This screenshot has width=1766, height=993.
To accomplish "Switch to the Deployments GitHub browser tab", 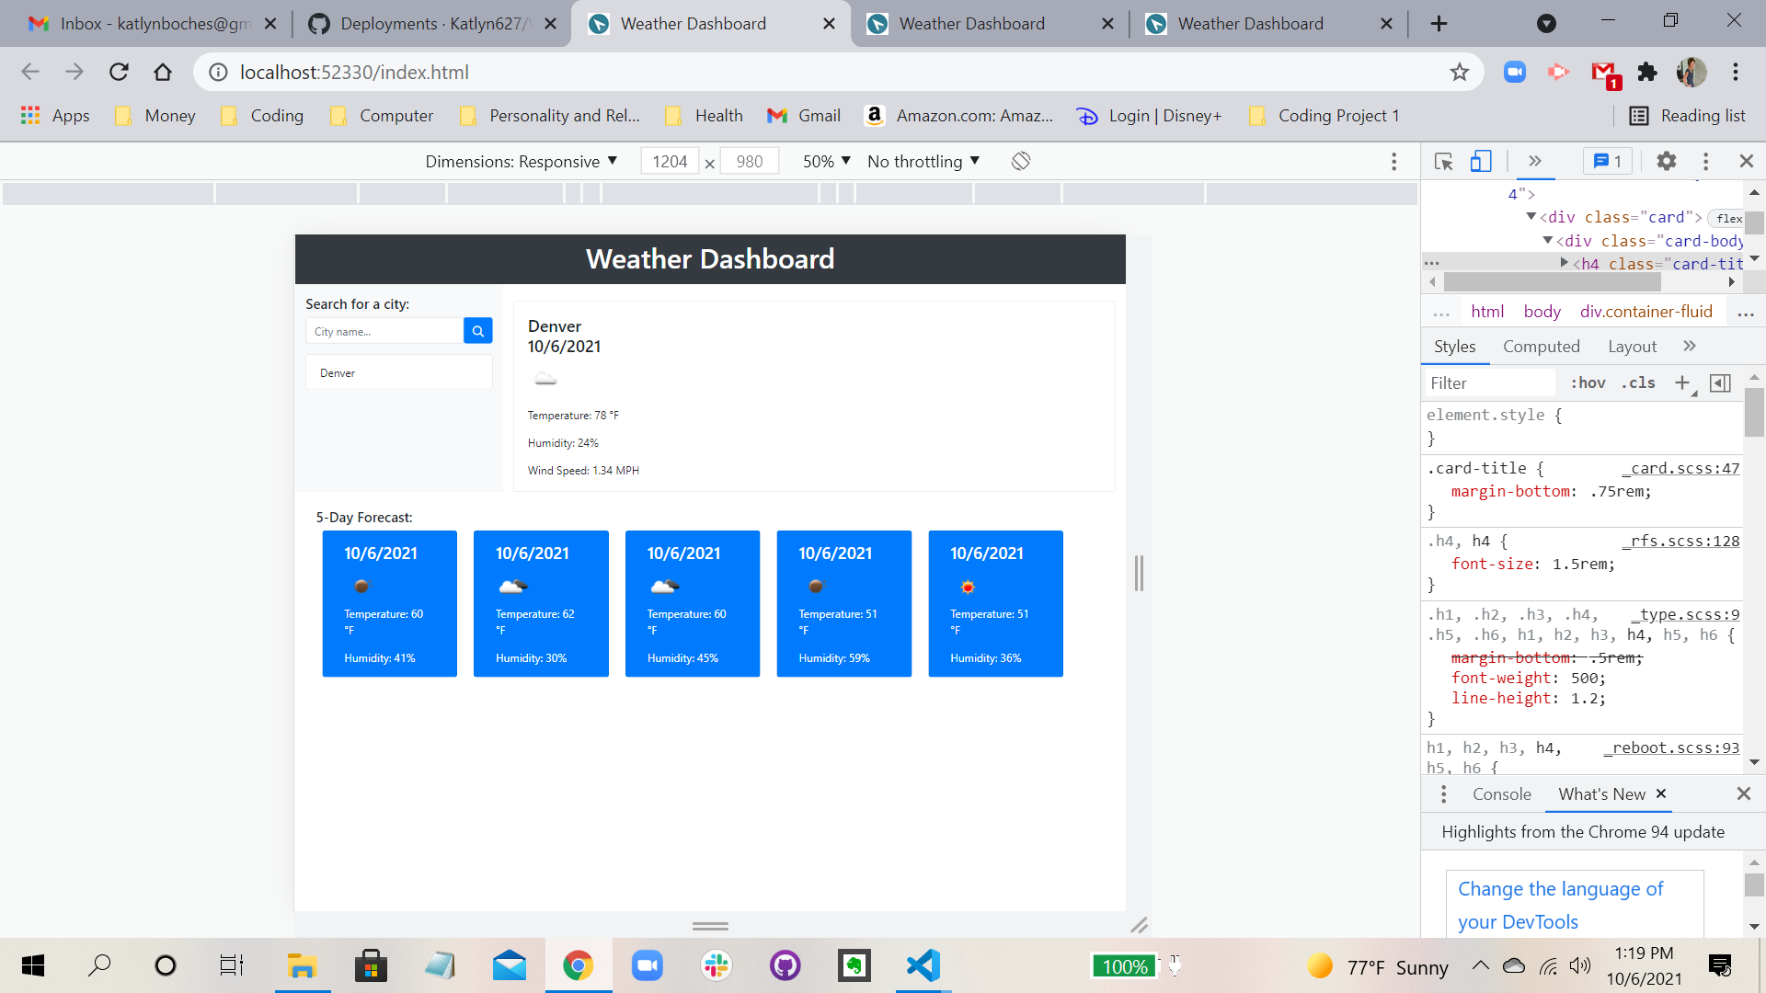I will (432, 24).
